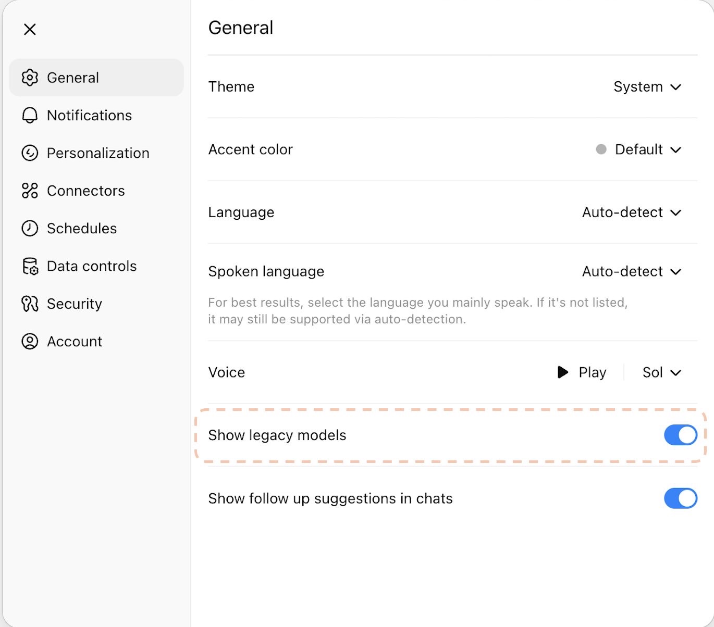
Task: Click the Account person icon
Action: tap(30, 342)
